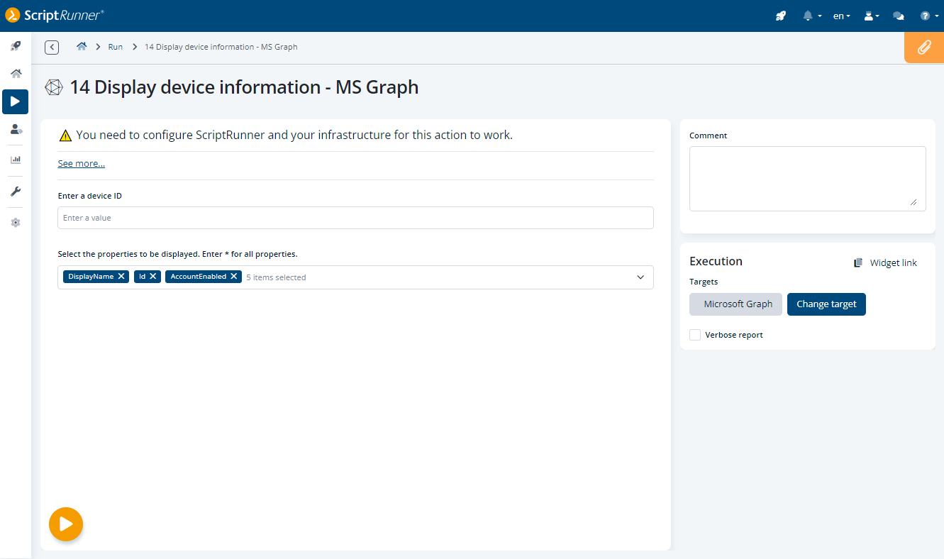Click the Change target button
The image size is (944, 559).
click(x=826, y=304)
